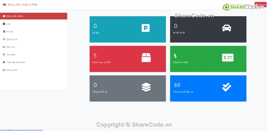The height and width of the screenshot is (131, 267).
Task: Click the Tổng số chỗ đậu xe label
Action: pyautogui.click(x=183, y=92)
